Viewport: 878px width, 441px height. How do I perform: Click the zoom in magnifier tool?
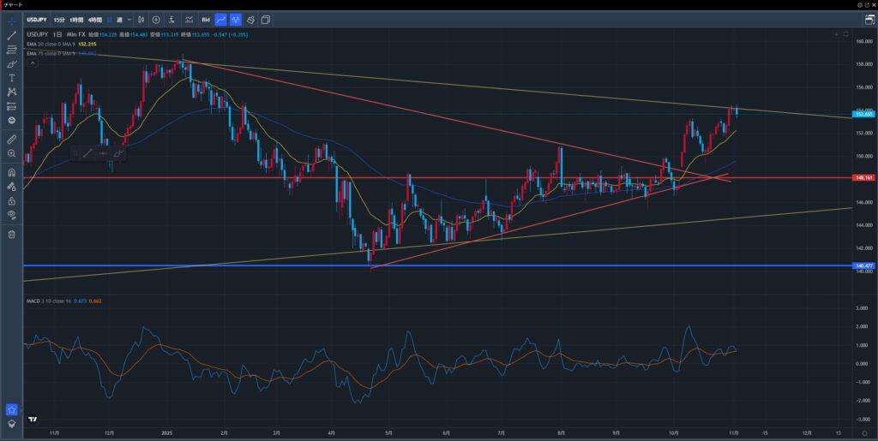12,152
